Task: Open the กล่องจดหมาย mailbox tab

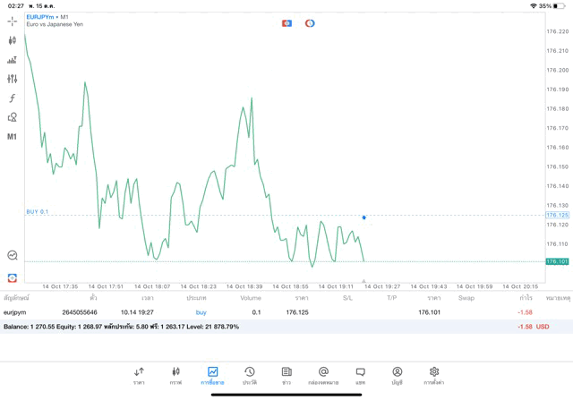Action: coord(323,375)
